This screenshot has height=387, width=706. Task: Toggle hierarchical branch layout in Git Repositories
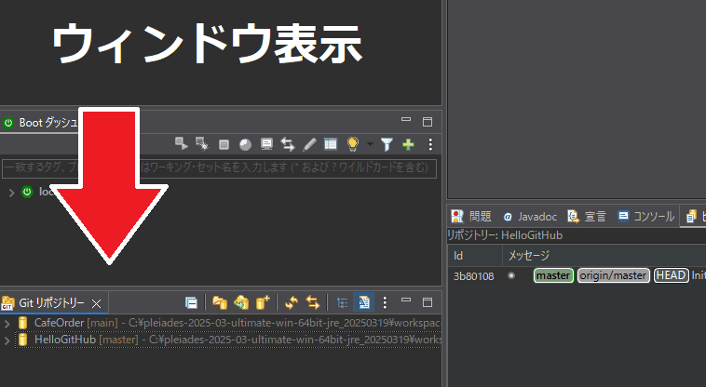pyautogui.click(x=342, y=302)
